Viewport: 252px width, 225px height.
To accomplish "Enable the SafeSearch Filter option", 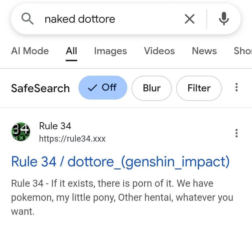I will tap(199, 88).
